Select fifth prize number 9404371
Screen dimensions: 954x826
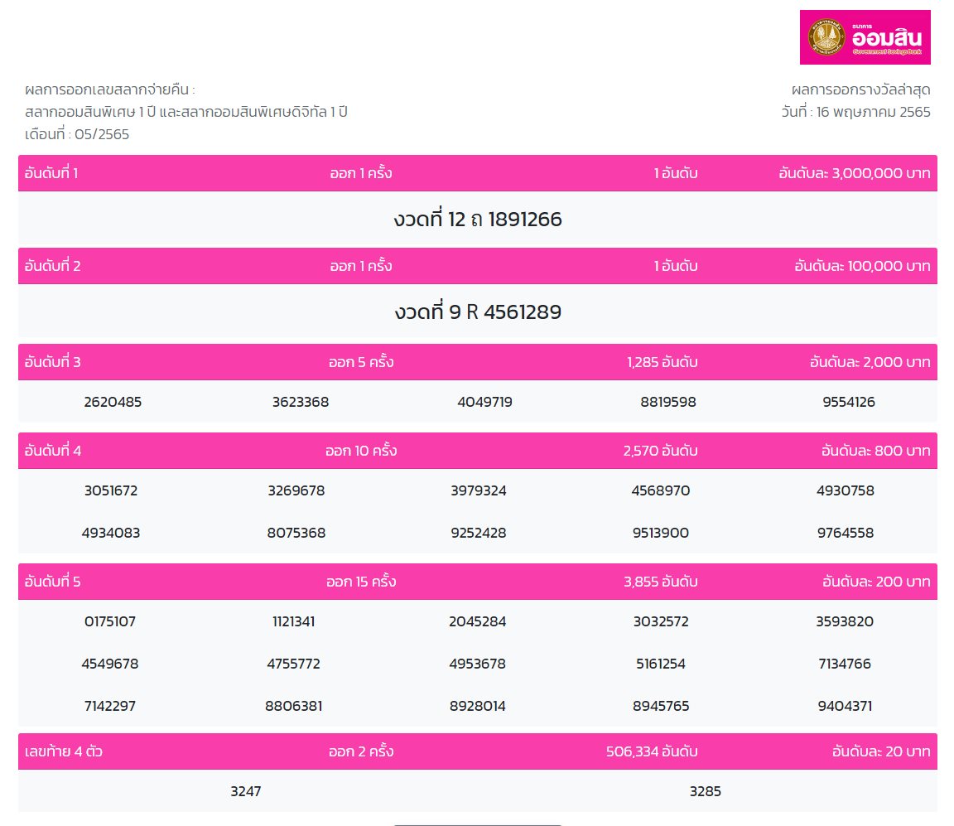(x=845, y=706)
